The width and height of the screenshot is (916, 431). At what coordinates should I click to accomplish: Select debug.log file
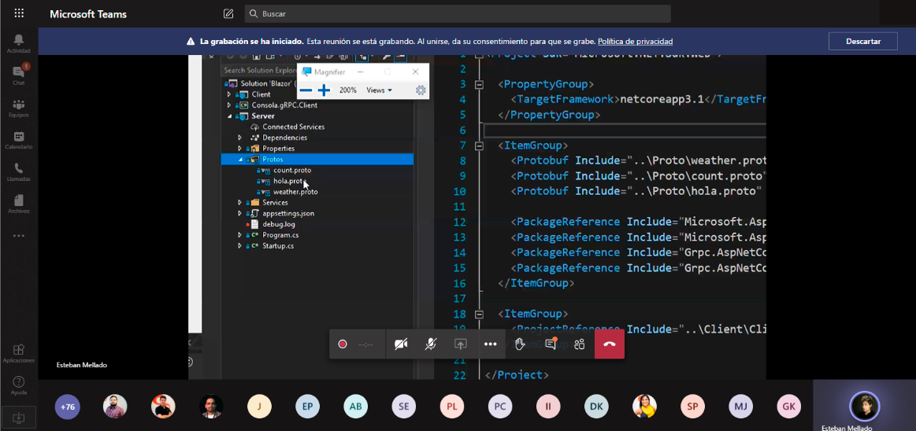(x=279, y=224)
